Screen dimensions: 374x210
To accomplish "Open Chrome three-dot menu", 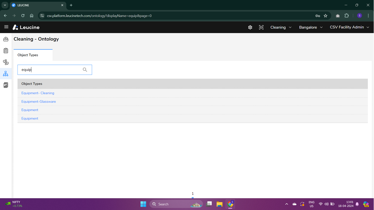I will tap(368, 16).
